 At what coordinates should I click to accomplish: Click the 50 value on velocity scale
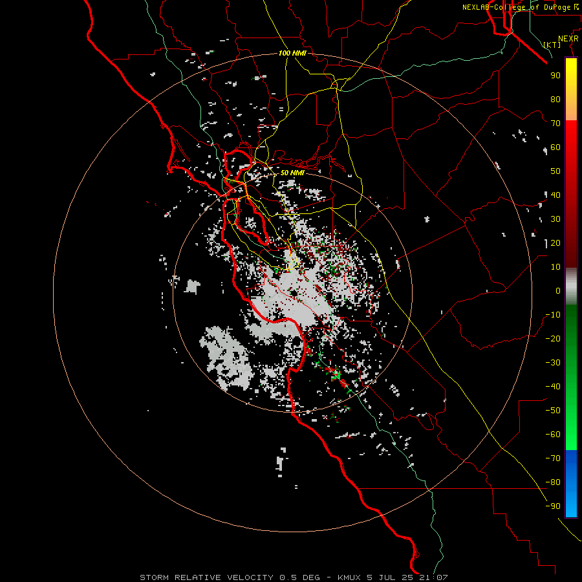[x=555, y=171]
